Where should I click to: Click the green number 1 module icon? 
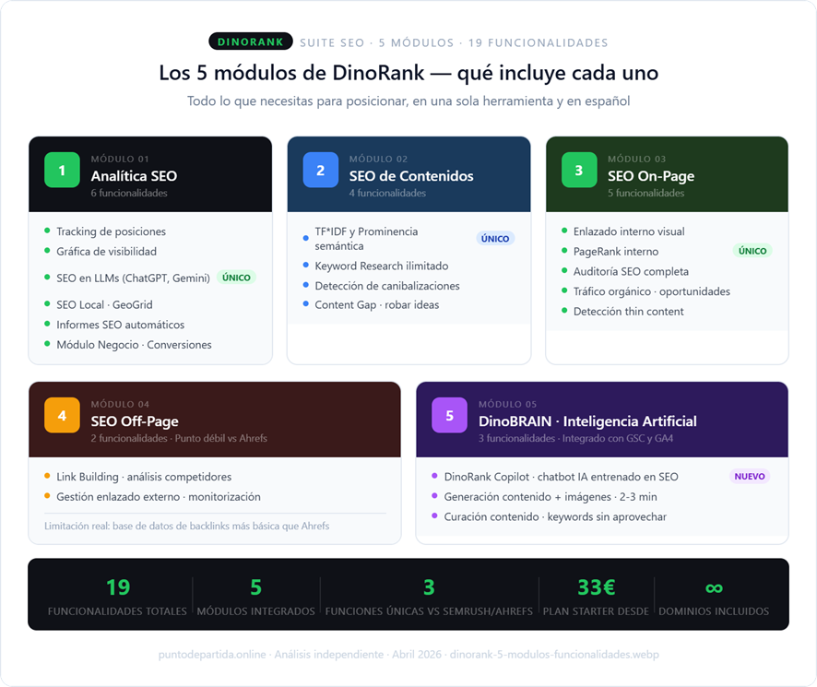62,170
